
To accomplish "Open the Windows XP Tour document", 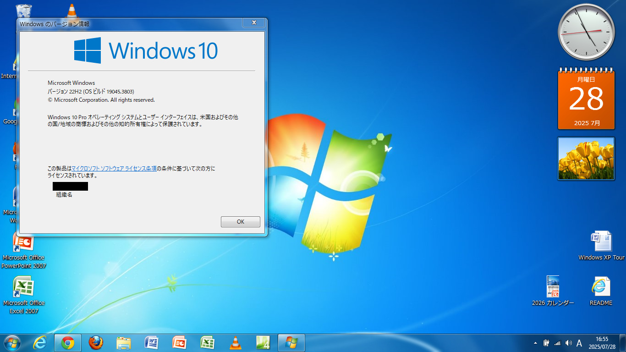I will coord(601,242).
